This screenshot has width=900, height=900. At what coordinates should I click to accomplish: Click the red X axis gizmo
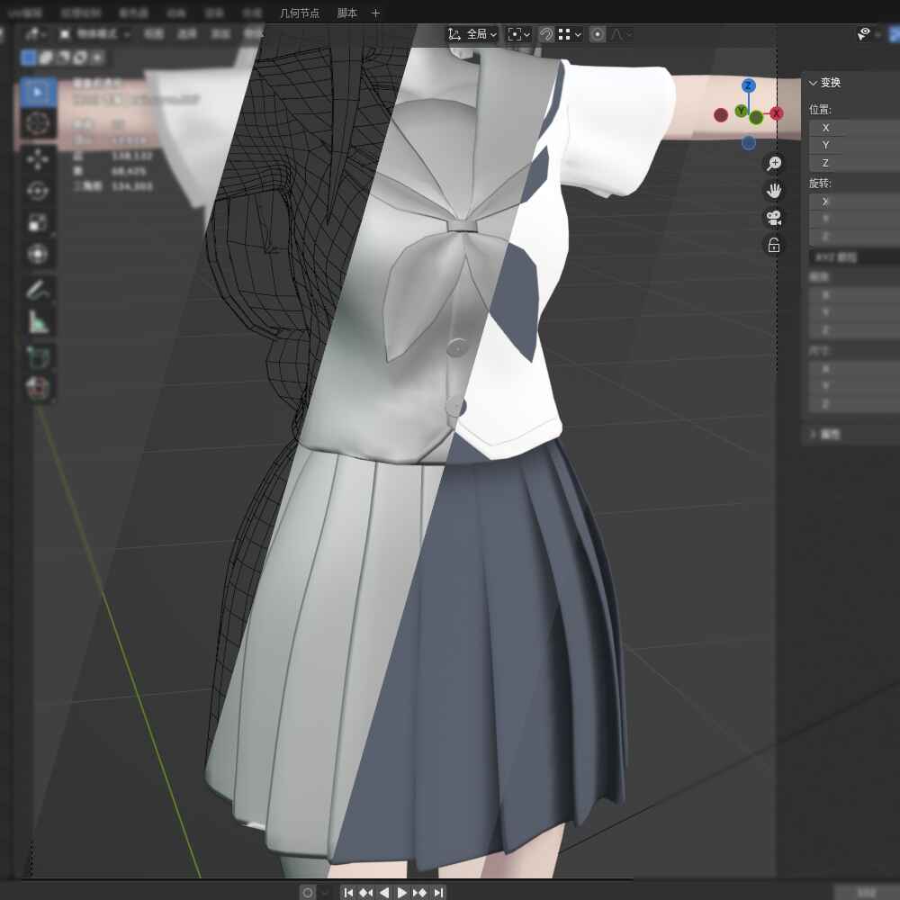(x=776, y=113)
